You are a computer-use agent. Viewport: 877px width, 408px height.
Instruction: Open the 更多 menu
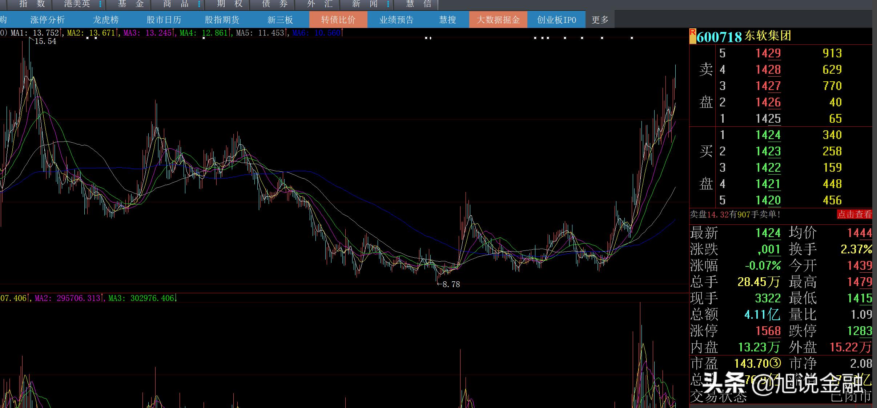[x=600, y=20]
